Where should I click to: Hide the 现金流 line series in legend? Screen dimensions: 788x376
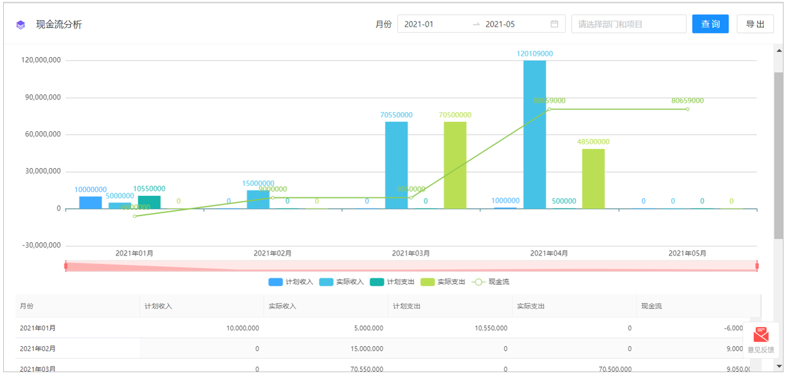(x=491, y=282)
